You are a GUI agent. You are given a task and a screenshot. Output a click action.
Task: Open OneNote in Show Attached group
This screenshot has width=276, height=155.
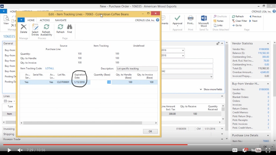[220, 16]
